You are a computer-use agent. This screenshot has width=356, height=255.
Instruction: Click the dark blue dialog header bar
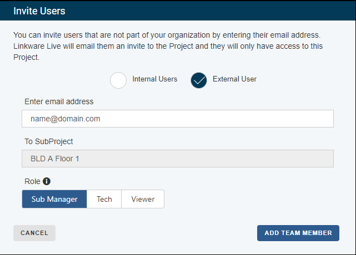coord(178,11)
